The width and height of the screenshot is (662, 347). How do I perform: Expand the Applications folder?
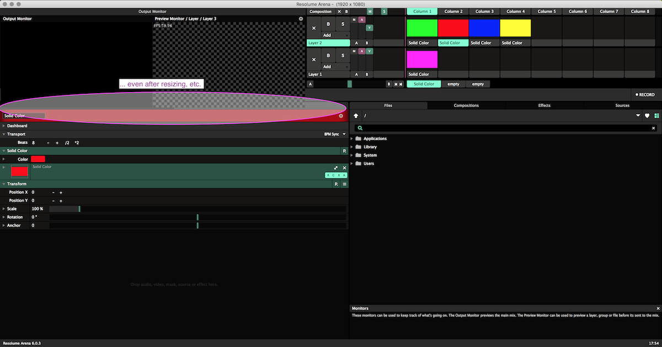point(352,138)
